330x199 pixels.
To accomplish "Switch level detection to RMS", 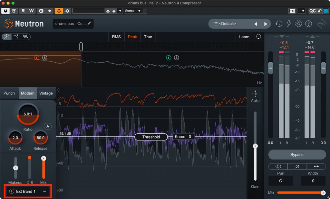I will pyautogui.click(x=116, y=37).
